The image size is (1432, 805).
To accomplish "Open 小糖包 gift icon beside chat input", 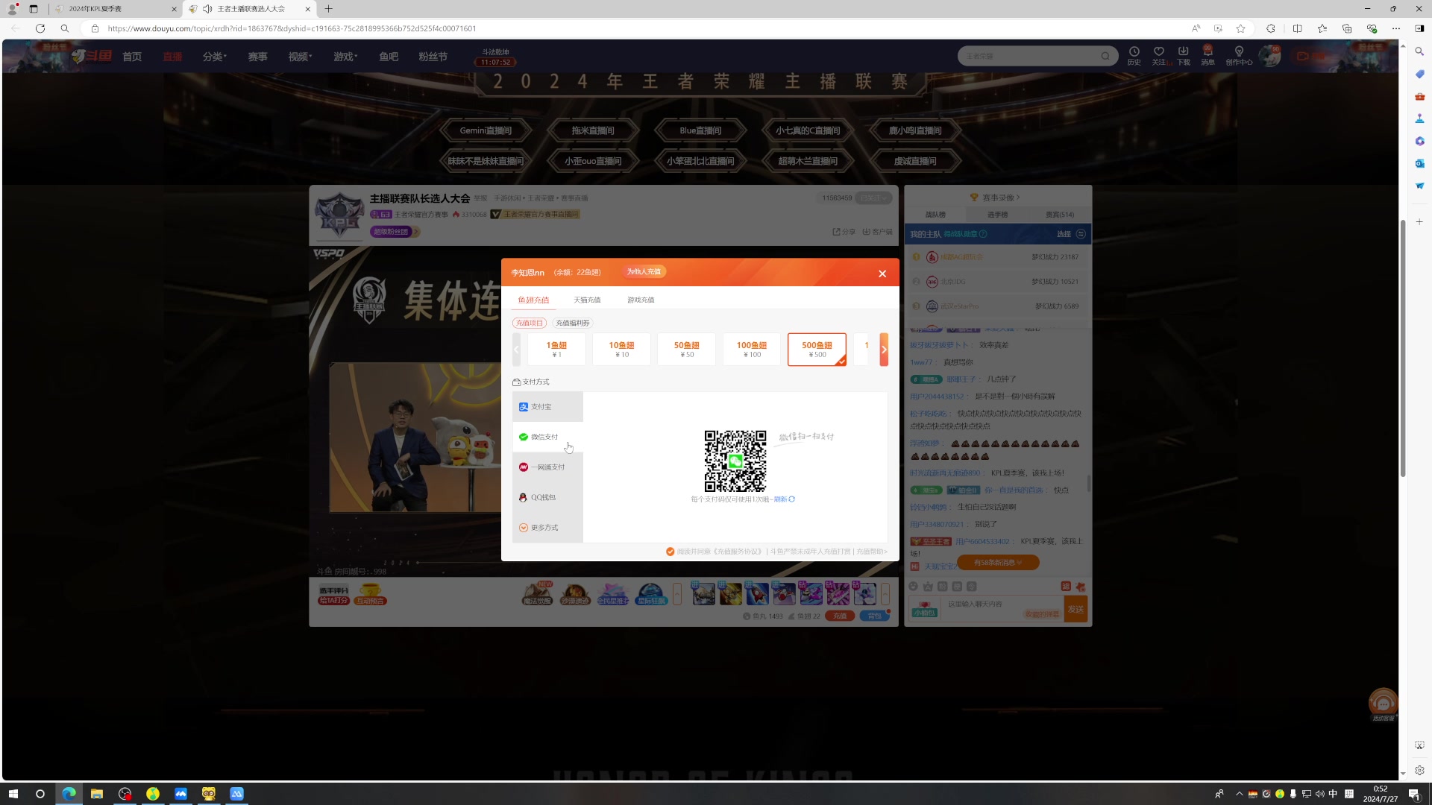I will [924, 610].
